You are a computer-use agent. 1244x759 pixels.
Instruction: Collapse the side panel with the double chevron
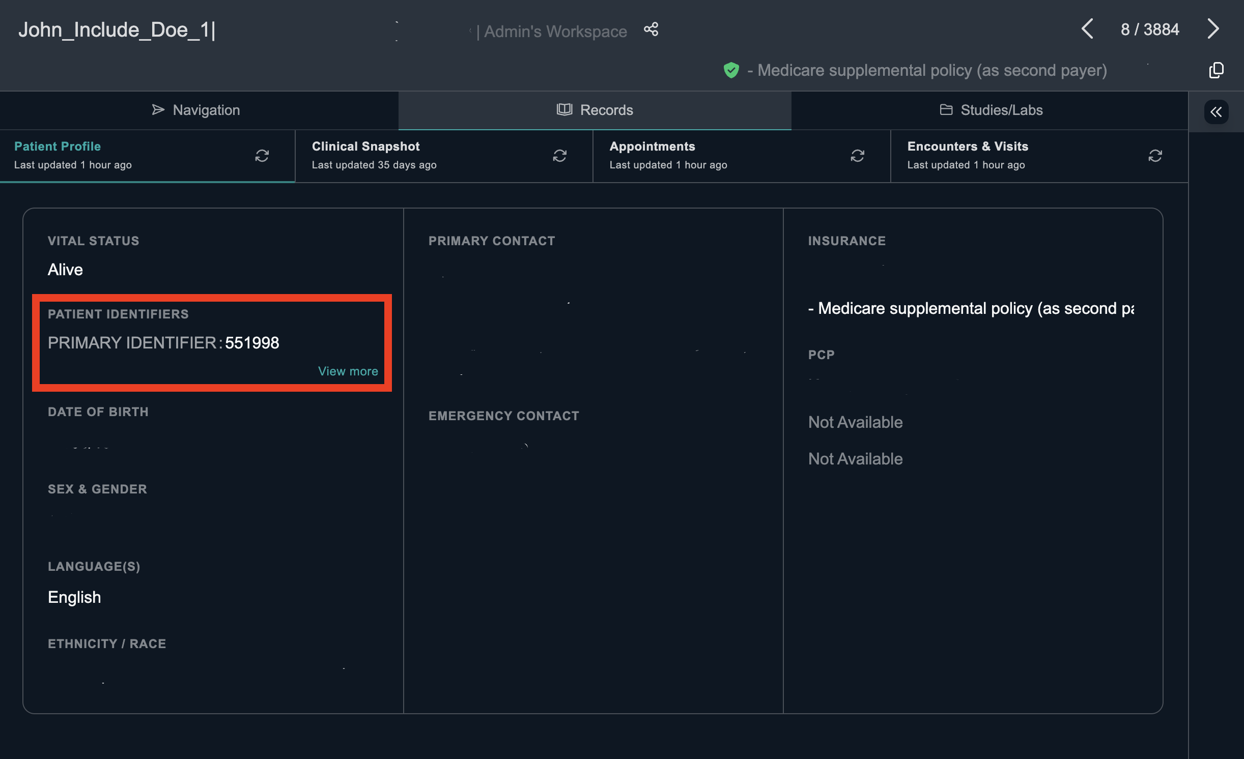(1216, 112)
